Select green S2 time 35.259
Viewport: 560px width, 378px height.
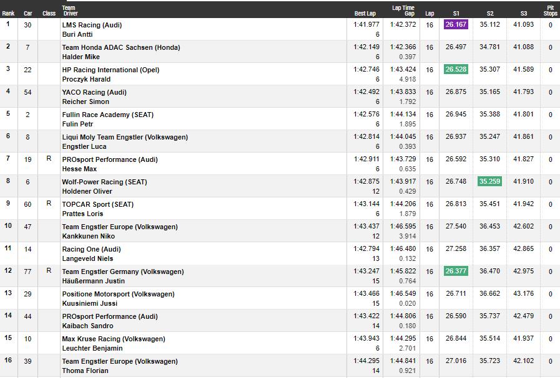489,181
